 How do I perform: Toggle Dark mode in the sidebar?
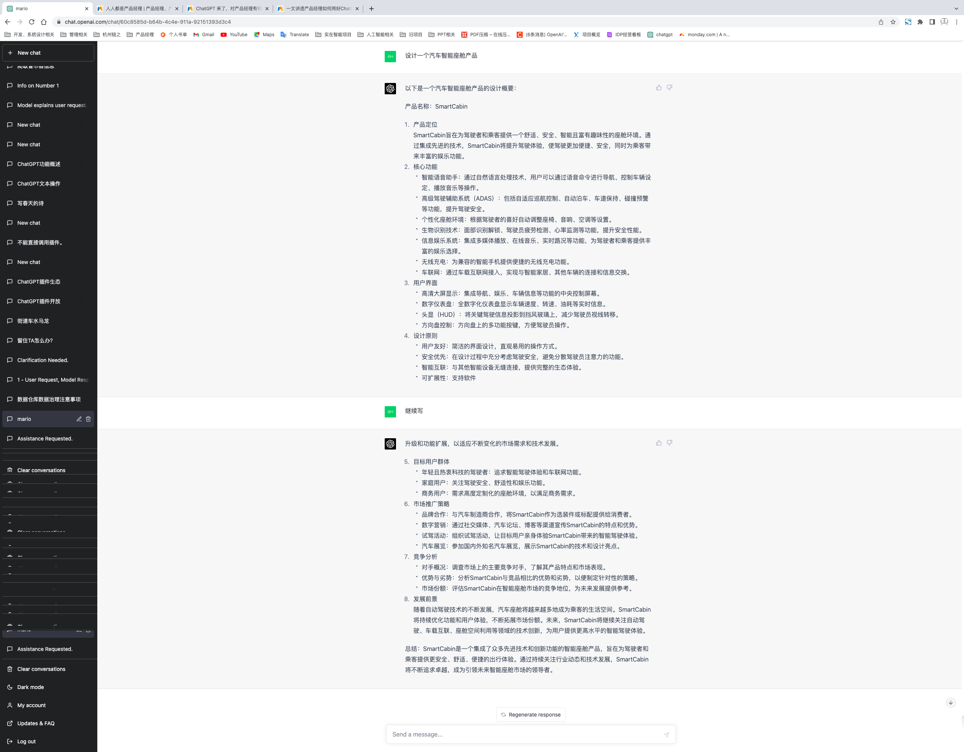point(31,687)
